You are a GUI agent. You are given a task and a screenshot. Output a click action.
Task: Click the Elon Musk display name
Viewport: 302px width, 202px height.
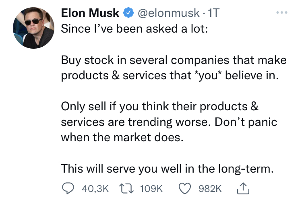[x=90, y=13]
